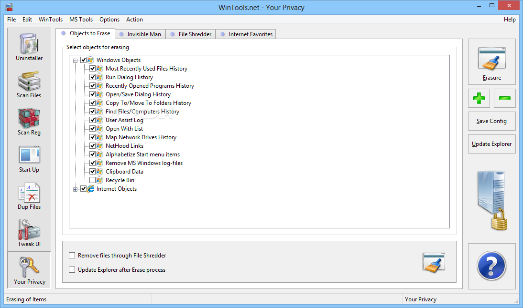523x308 pixels.
Task: Click the green plus icon button
Action: pos(479,98)
